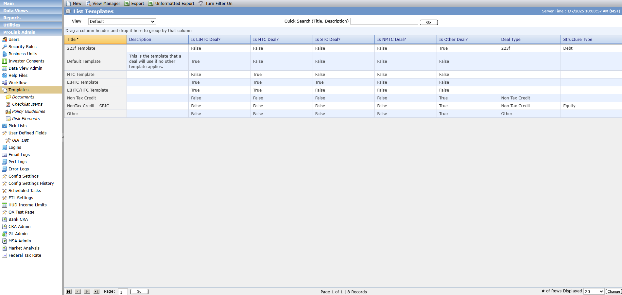Image resolution: width=622 pixels, height=295 pixels.
Task: Open QA Test Page sidebar item
Action: coord(21,212)
